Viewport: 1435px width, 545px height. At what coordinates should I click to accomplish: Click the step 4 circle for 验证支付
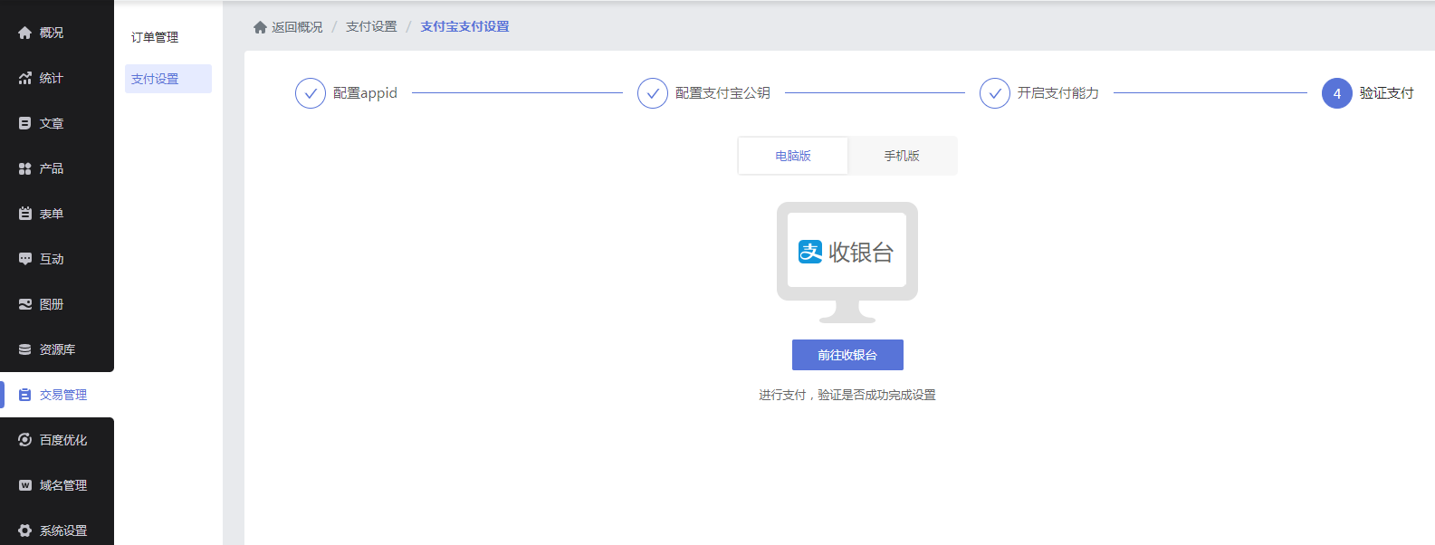(x=1337, y=93)
